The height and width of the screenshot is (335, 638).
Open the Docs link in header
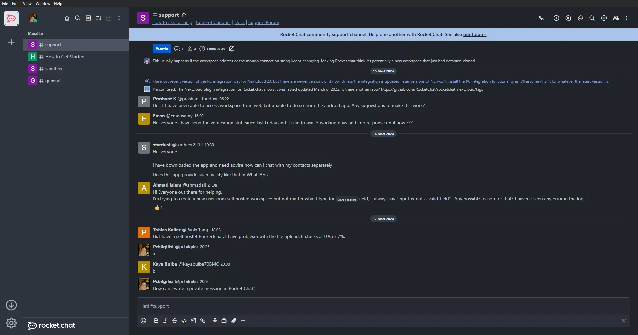pos(239,22)
